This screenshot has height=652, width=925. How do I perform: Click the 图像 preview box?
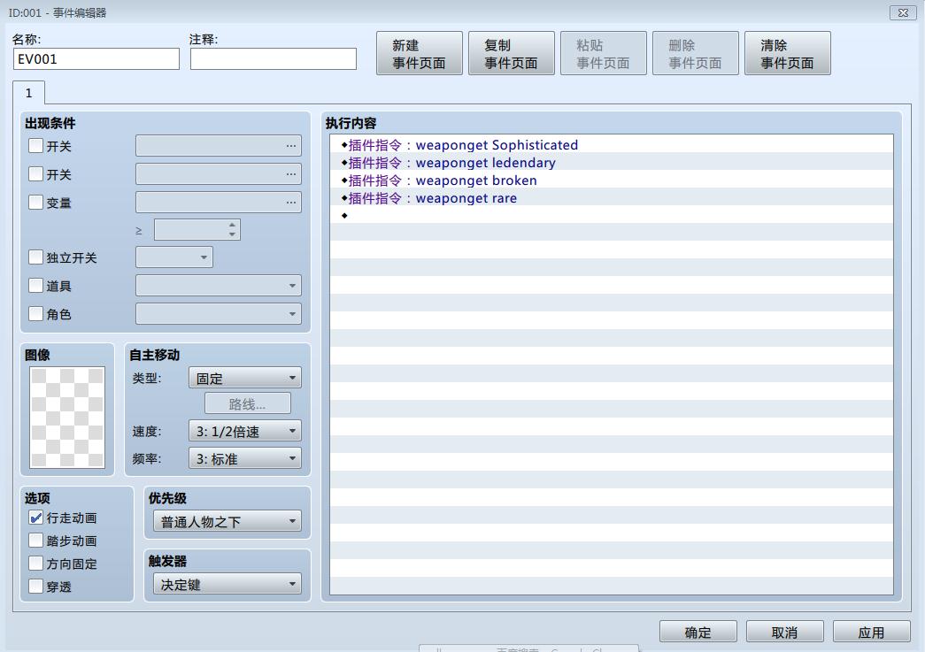[x=67, y=418]
